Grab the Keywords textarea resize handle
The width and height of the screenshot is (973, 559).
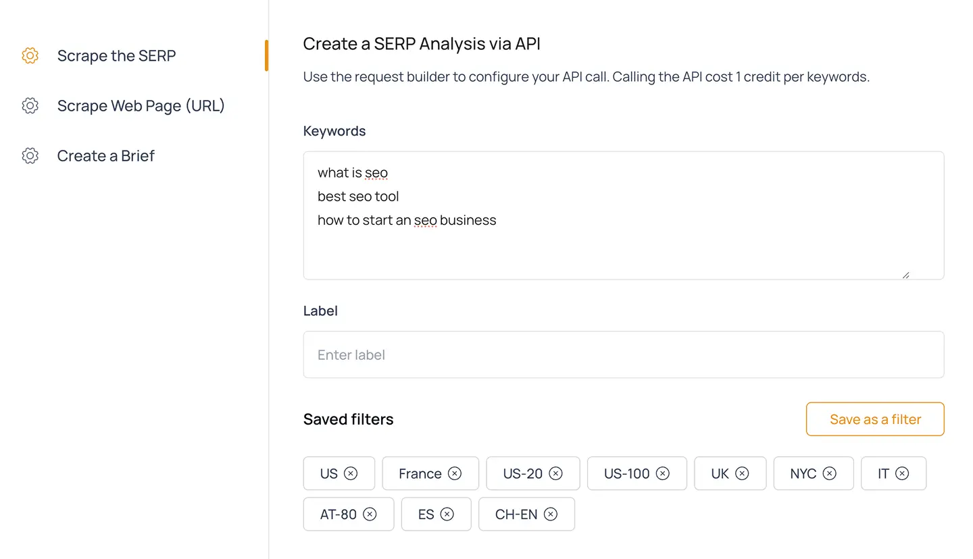[x=905, y=275]
